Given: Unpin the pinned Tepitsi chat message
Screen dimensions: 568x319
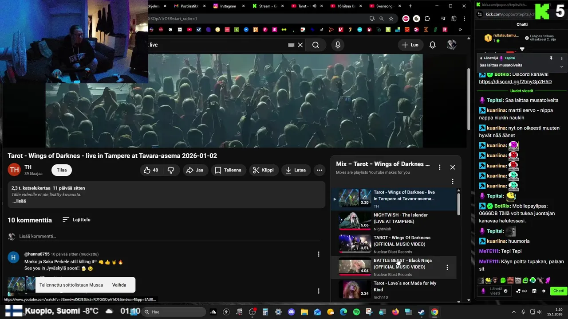Looking at the screenshot, I should [552, 58].
